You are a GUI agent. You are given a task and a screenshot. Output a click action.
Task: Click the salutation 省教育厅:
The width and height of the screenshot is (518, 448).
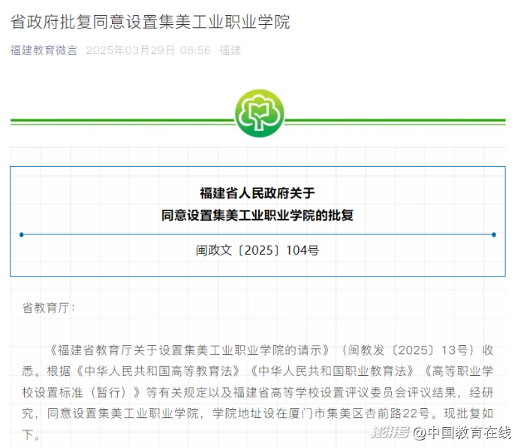(49, 307)
